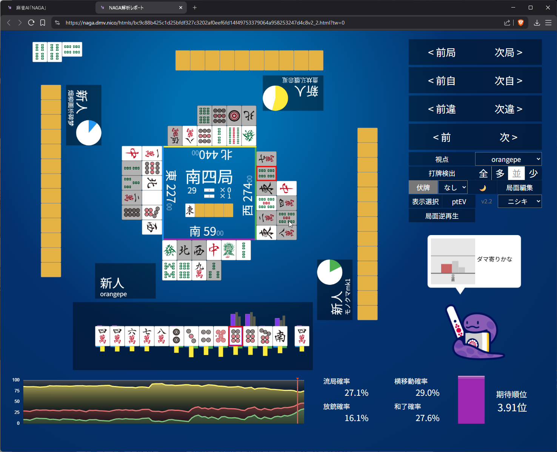Click the 局面逆再生 button

click(x=442, y=216)
